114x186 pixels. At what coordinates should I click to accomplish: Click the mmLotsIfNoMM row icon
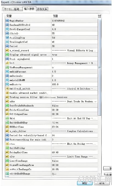point(7,80)
